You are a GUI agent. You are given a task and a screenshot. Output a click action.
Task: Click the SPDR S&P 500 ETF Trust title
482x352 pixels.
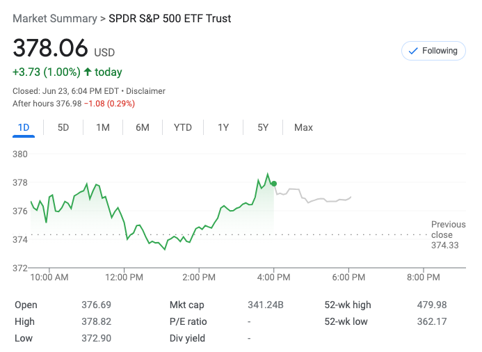[170, 19]
